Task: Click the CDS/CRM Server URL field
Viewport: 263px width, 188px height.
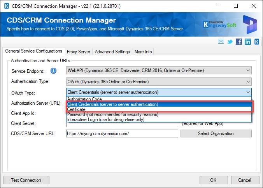Action: (x=122, y=134)
